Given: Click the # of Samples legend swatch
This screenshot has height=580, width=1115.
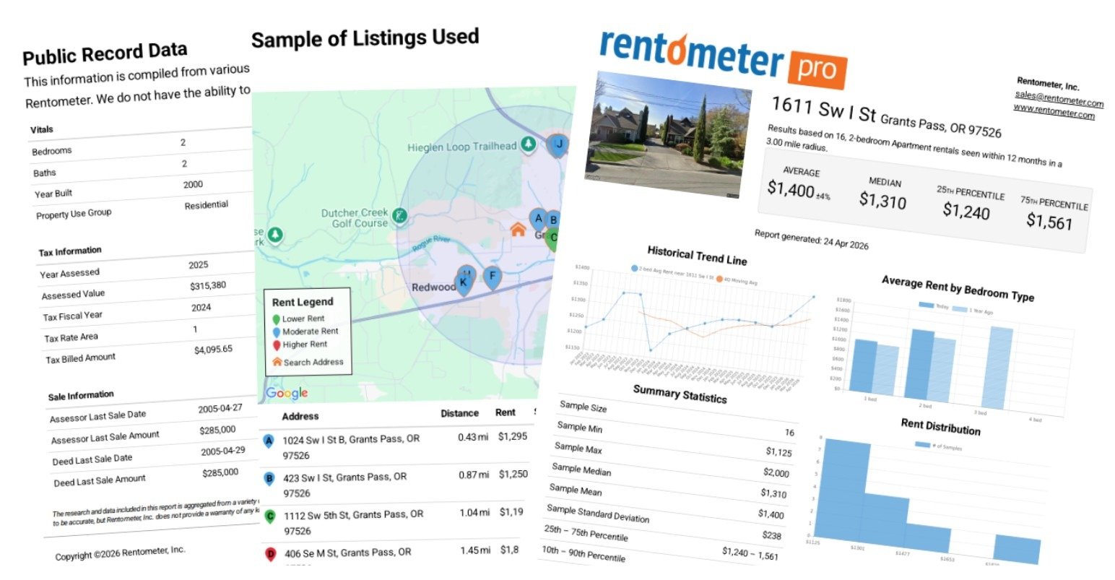Looking at the screenshot, I should (923, 444).
